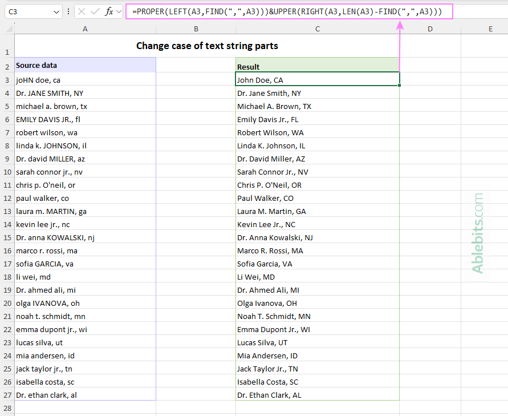Viewport: 508px width, 416px height.
Task: Select row 3 header
Action: coord(7,80)
